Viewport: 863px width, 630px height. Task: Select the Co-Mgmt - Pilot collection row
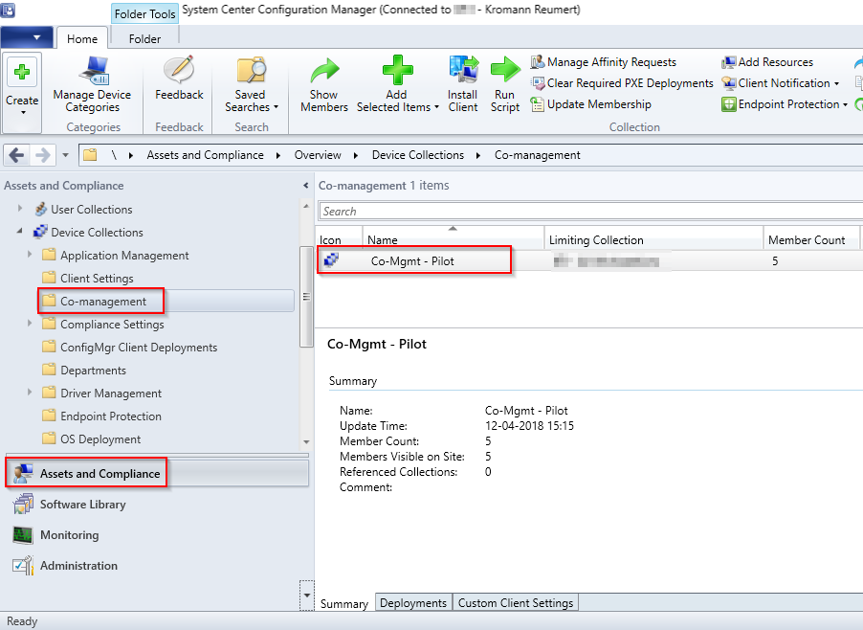(x=589, y=261)
